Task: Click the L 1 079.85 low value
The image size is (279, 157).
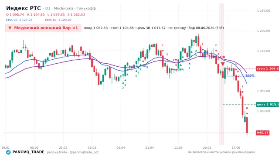Action: tap(56, 14)
